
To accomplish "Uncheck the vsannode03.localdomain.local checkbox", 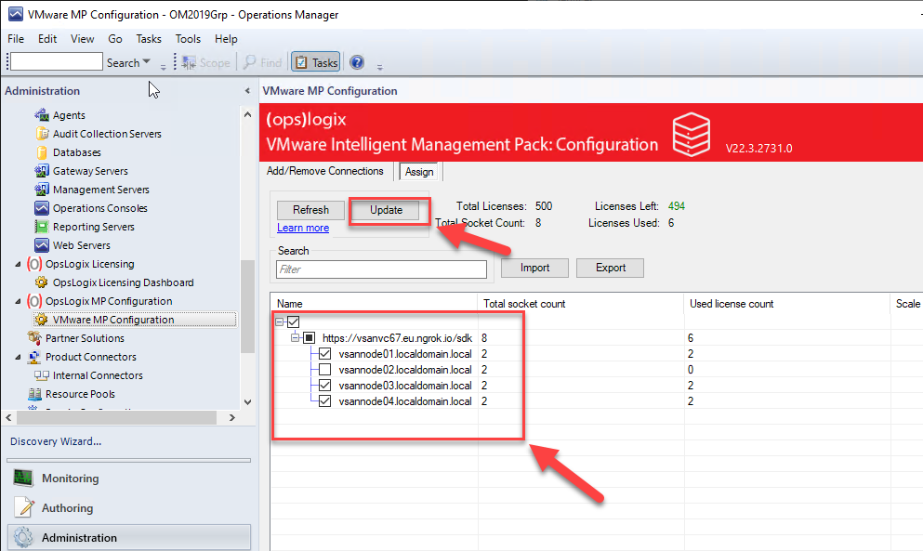I will pos(324,386).
